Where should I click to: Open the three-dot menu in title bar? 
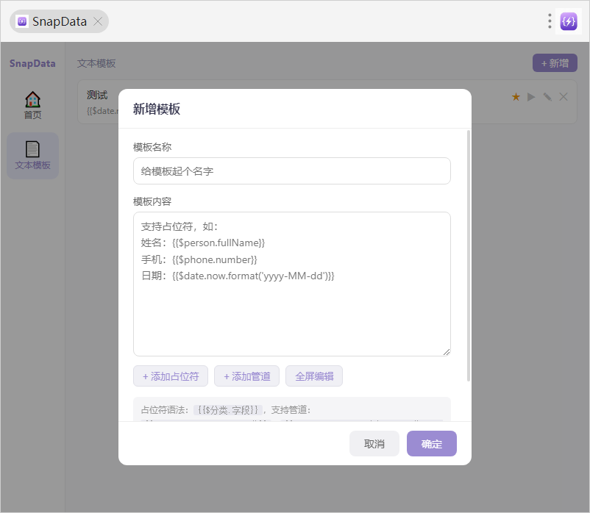[550, 21]
